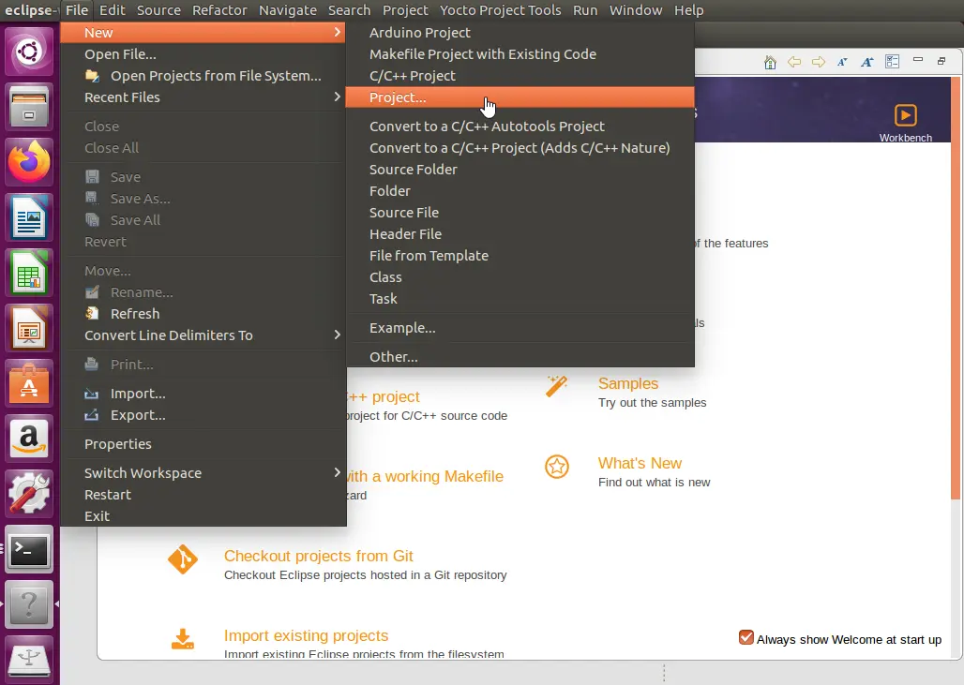This screenshot has width=964, height=685.
Task: Launch Firefox from the Ubuntu dock
Action: coord(29,161)
